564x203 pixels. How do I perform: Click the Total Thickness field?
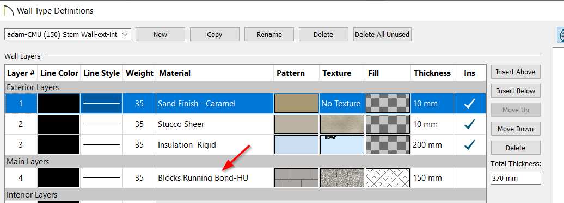(516, 178)
